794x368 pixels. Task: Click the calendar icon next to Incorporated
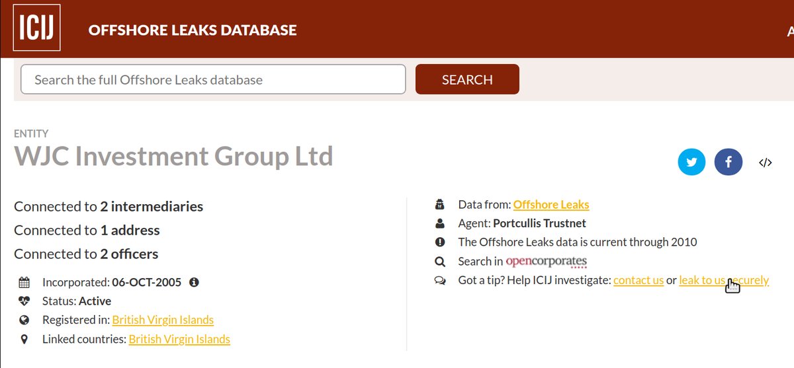[24, 283]
